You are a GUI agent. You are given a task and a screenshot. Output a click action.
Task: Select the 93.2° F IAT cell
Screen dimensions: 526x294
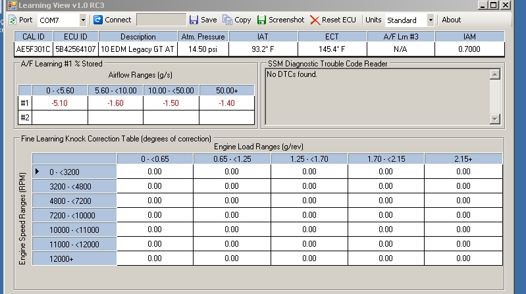tap(263, 49)
